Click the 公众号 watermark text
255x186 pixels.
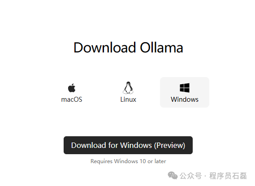(190, 176)
